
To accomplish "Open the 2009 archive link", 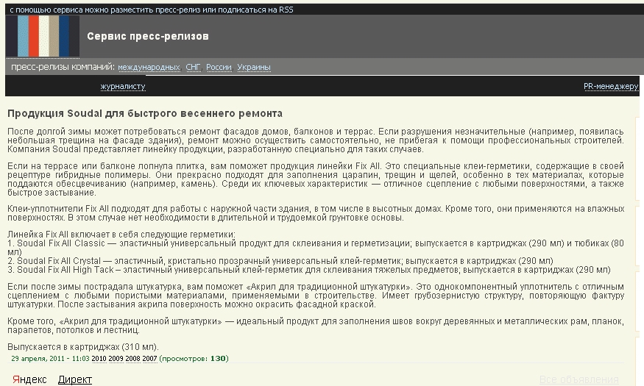I will click(116, 359).
